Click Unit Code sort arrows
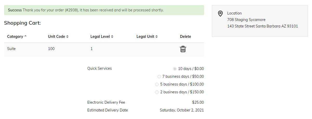The width and height of the screenshot is (312, 119). (x=67, y=37)
